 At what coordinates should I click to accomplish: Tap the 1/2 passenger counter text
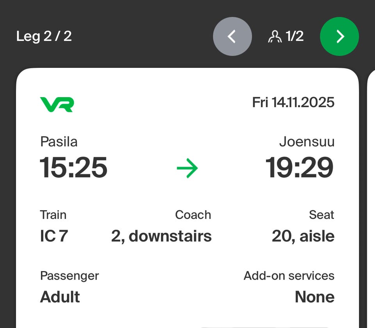(x=295, y=37)
